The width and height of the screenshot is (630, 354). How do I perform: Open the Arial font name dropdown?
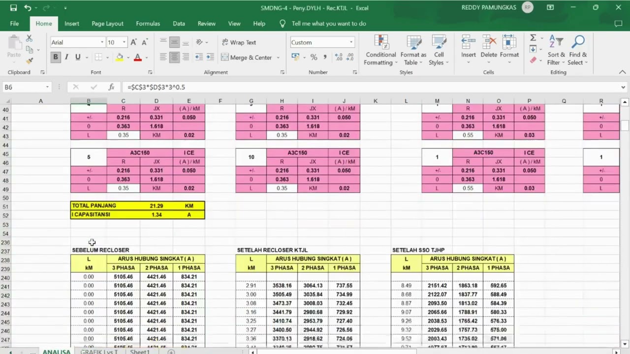tap(102, 42)
